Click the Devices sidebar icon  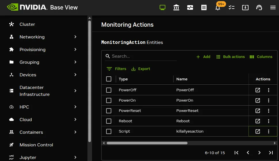tap(12, 75)
